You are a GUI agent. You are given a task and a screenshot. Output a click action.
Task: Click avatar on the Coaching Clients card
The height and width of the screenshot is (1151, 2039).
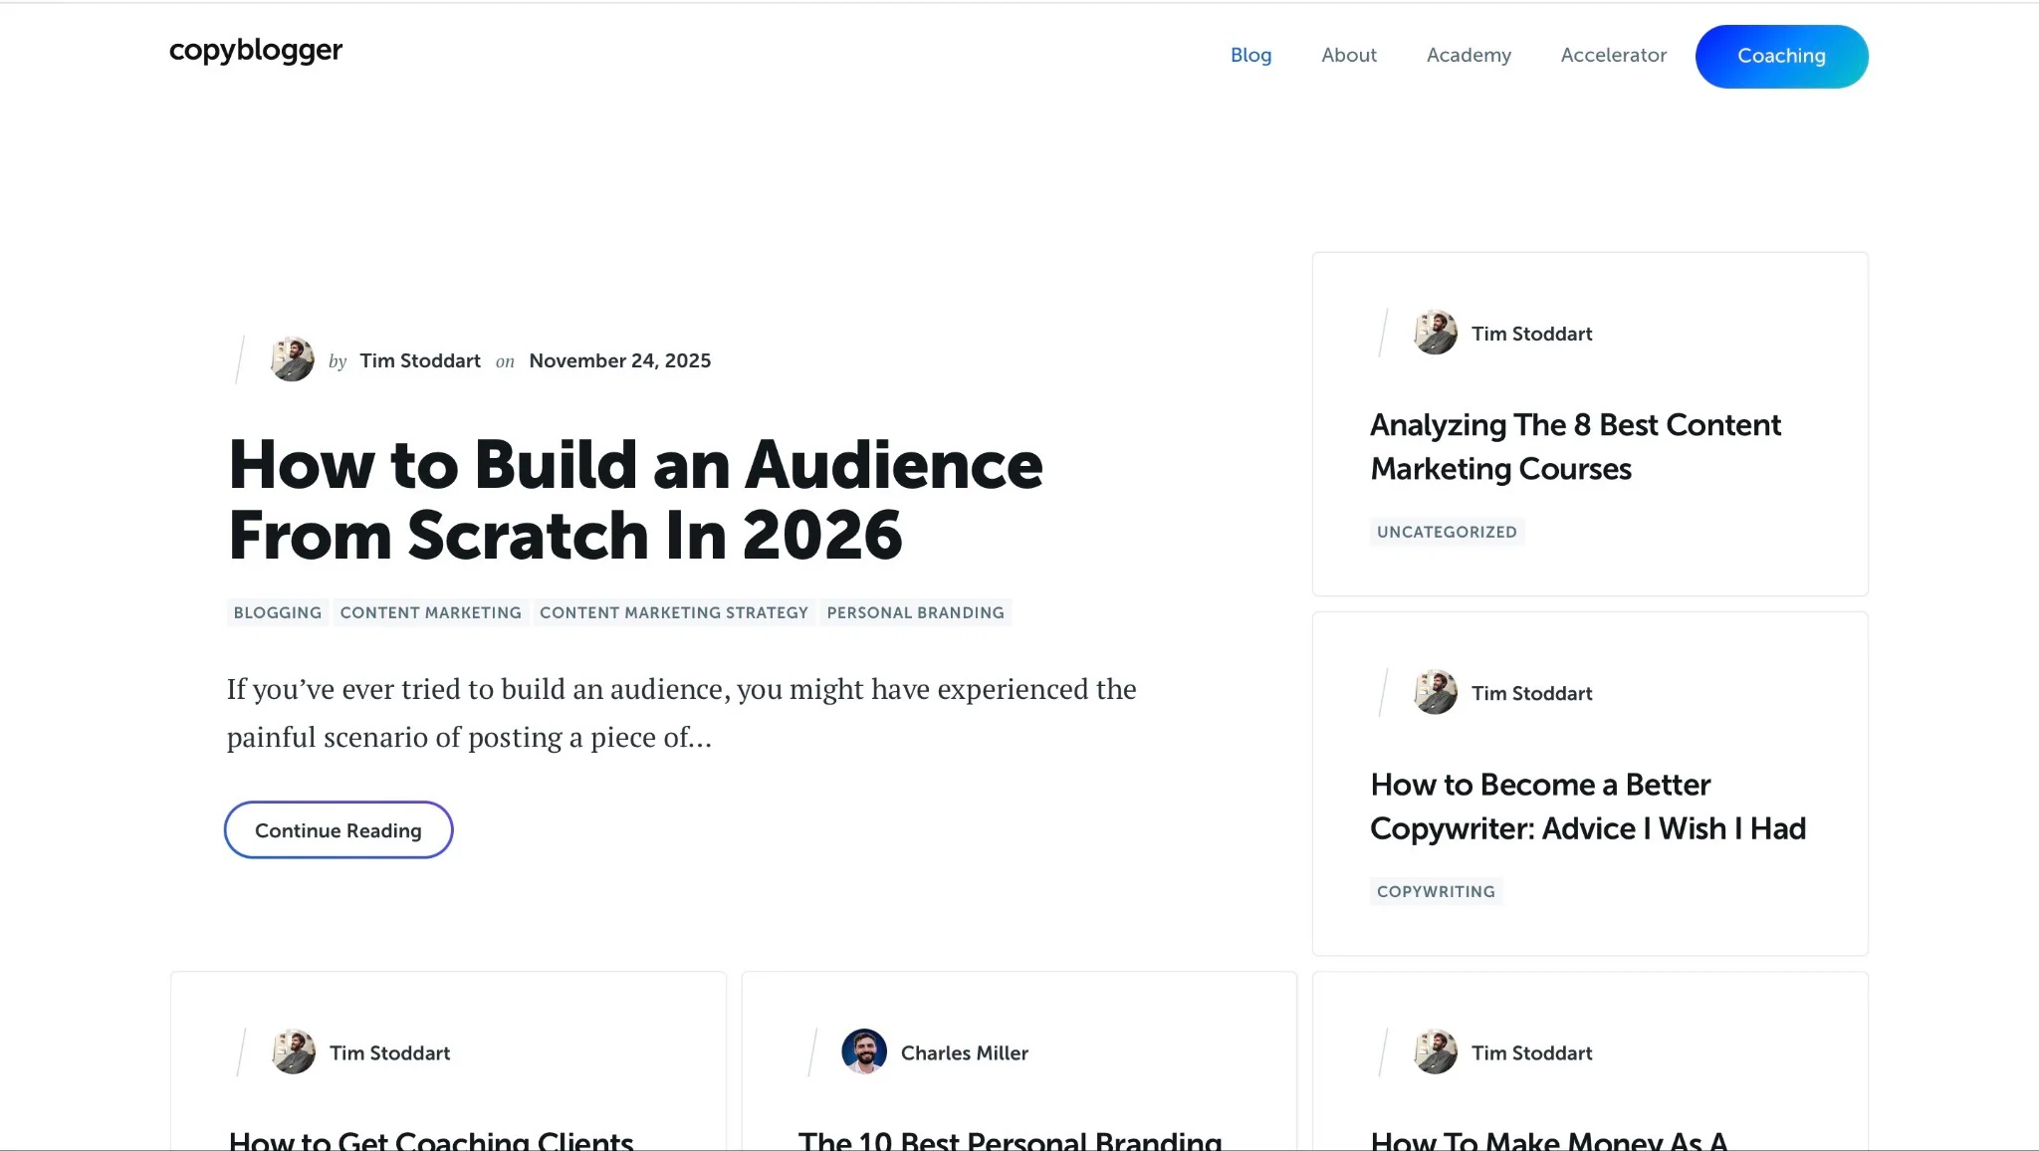click(x=293, y=1051)
